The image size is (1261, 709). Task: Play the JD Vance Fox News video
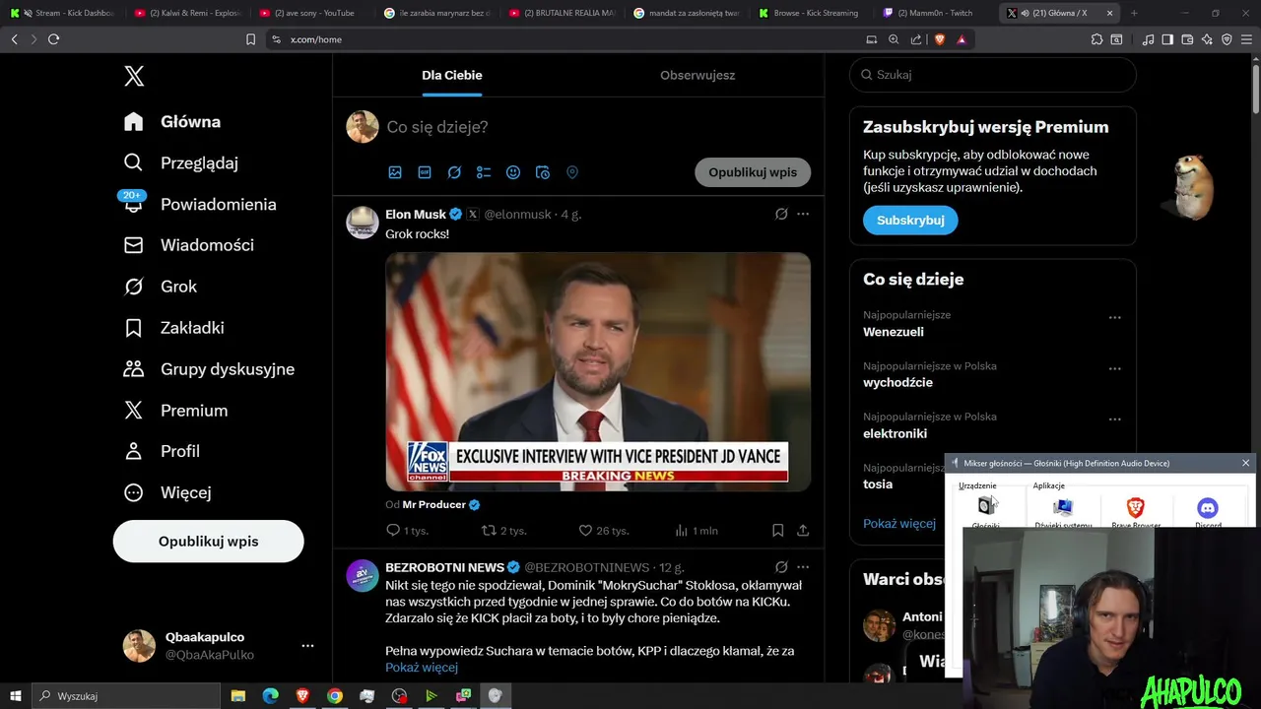pyautogui.click(x=598, y=371)
